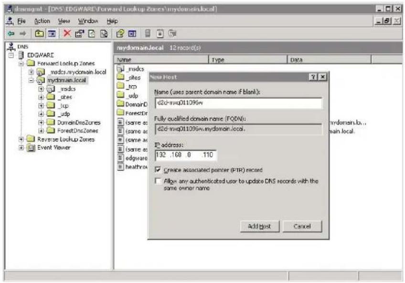The image size is (405, 283).
Task: Click the IP address field
Action: 185,155
